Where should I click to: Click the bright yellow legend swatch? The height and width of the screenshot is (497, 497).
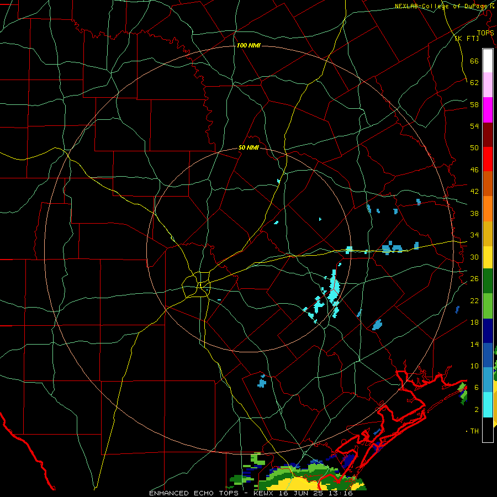pyautogui.click(x=488, y=257)
